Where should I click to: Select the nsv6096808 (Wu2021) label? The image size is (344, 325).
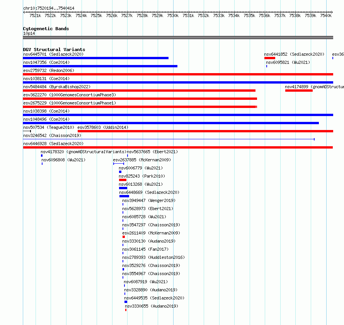63,160
